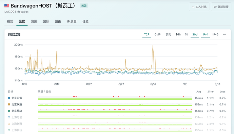Click the 美国 country tag

click(x=84, y=6)
